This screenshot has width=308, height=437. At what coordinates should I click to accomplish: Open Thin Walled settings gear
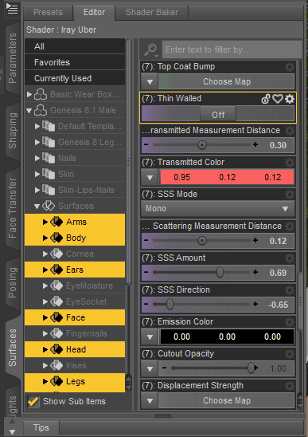290,99
